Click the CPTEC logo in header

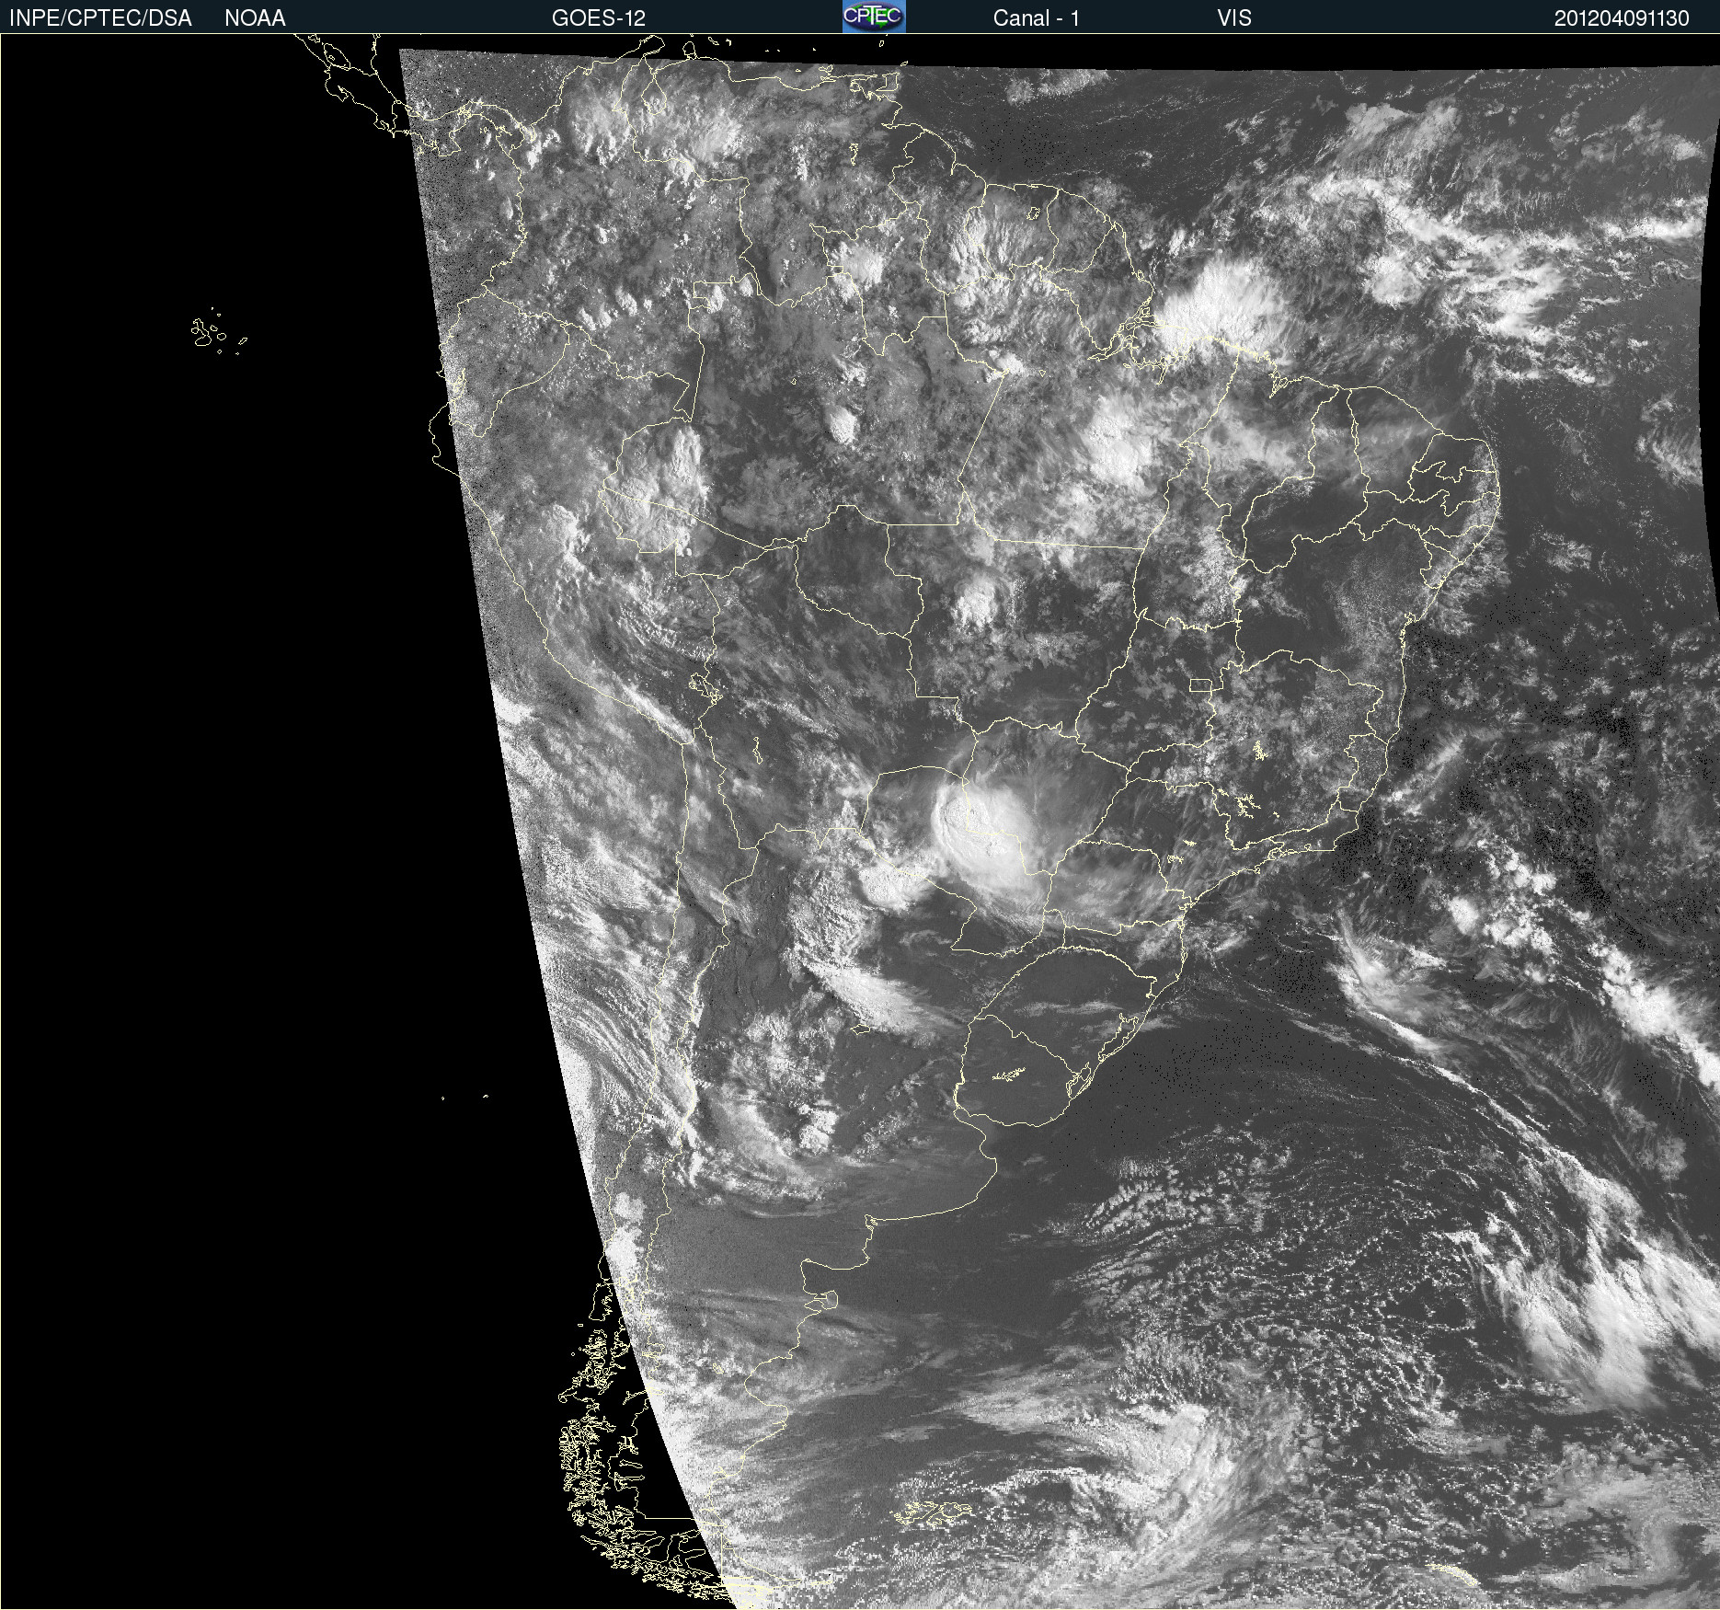tap(874, 17)
